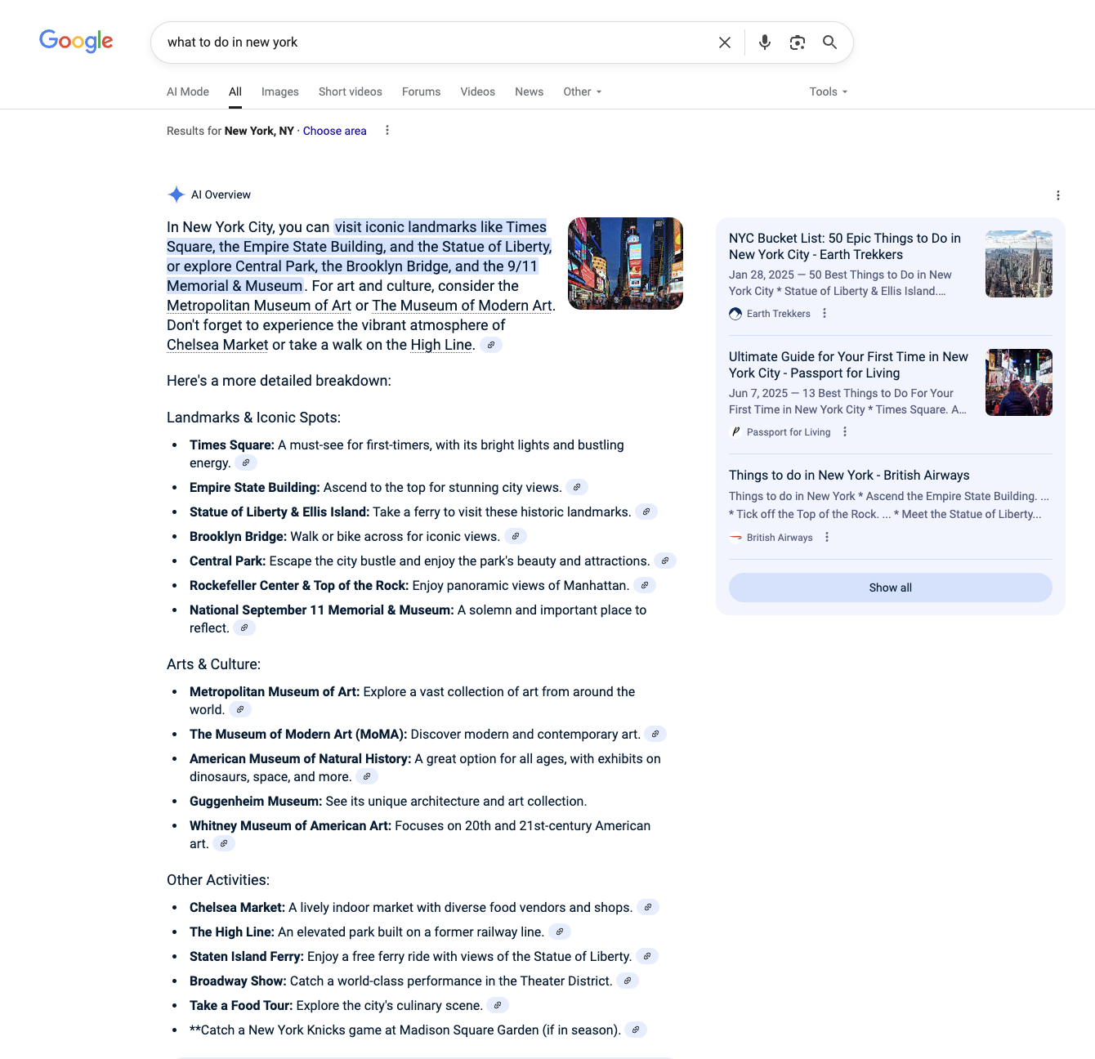Open source link icon for Metropolitan Museum bullet
1095x1059 pixels.
(x=240, y=709)
